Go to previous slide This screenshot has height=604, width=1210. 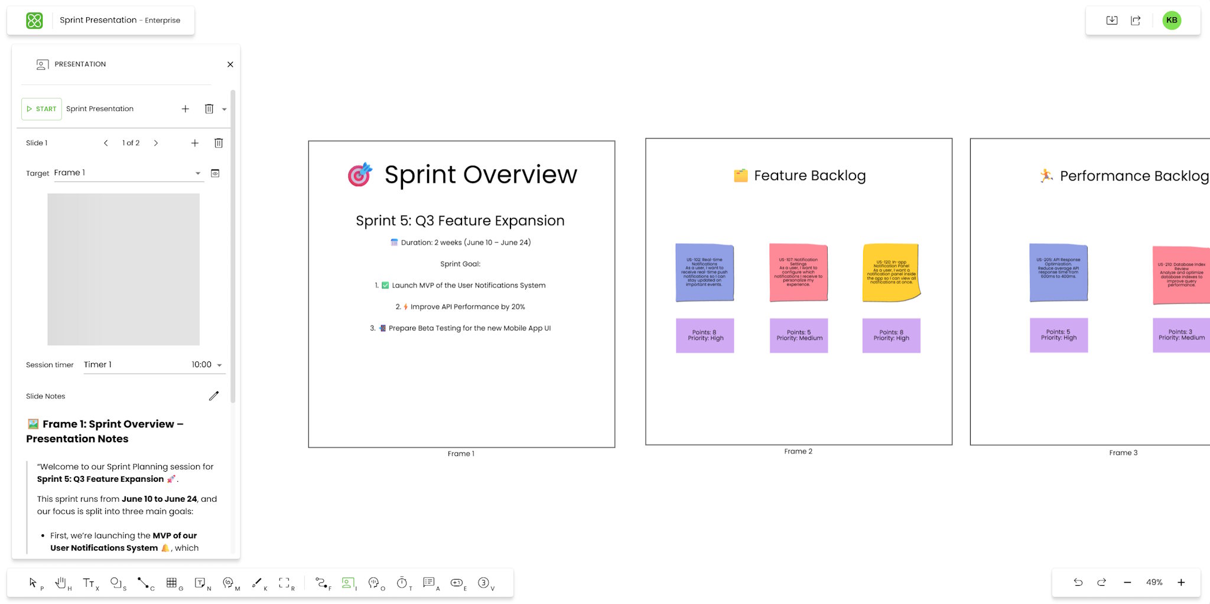coord(106,143)
